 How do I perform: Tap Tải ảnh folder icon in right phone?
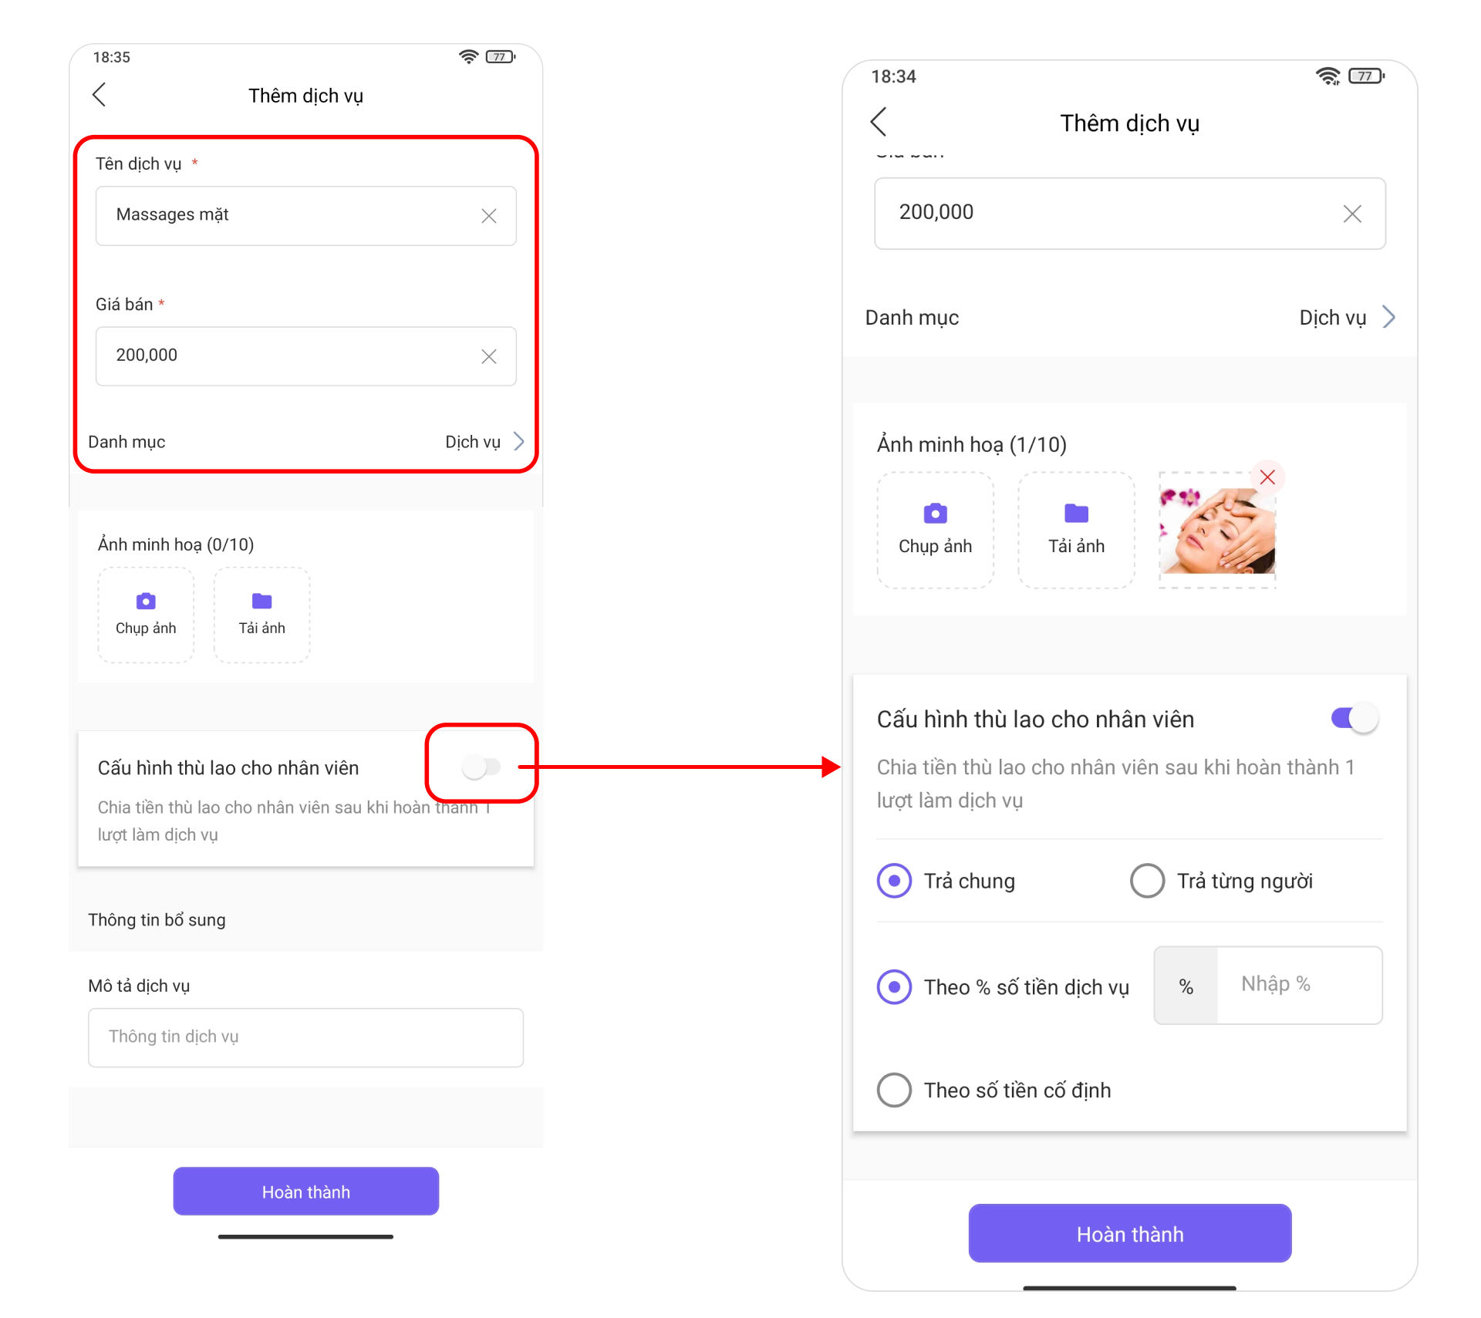[1076, 513]
